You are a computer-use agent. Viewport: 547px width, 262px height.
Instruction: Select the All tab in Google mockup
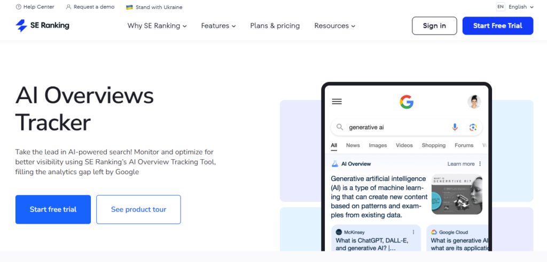click(x=334, y=145)
